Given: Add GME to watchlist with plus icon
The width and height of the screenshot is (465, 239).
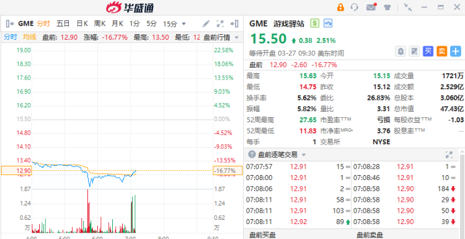Looking at the screenshot, I should pyautogui.click(x=456, y=52).
